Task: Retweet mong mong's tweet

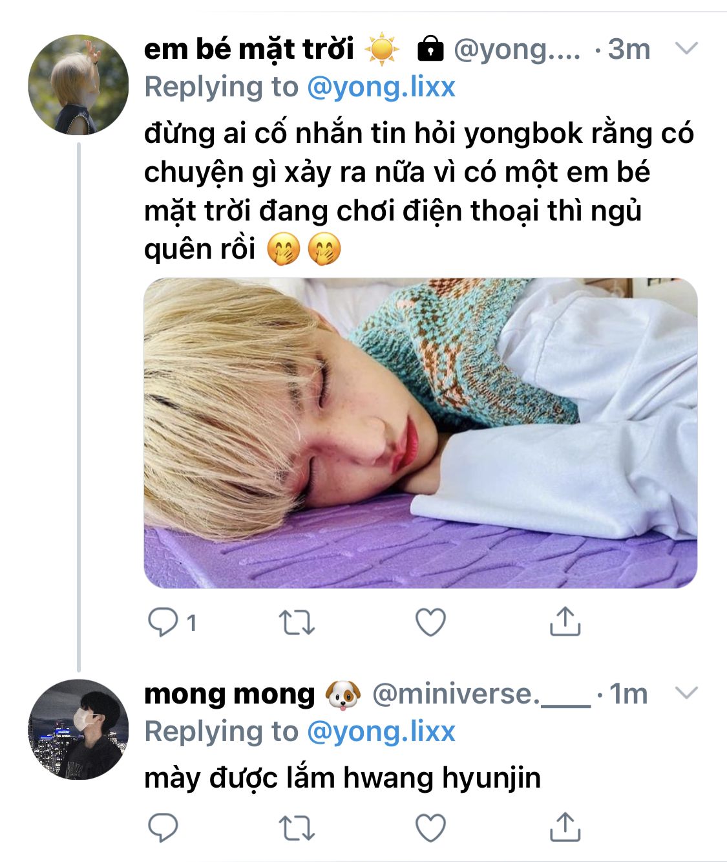Action: point(297,826)
